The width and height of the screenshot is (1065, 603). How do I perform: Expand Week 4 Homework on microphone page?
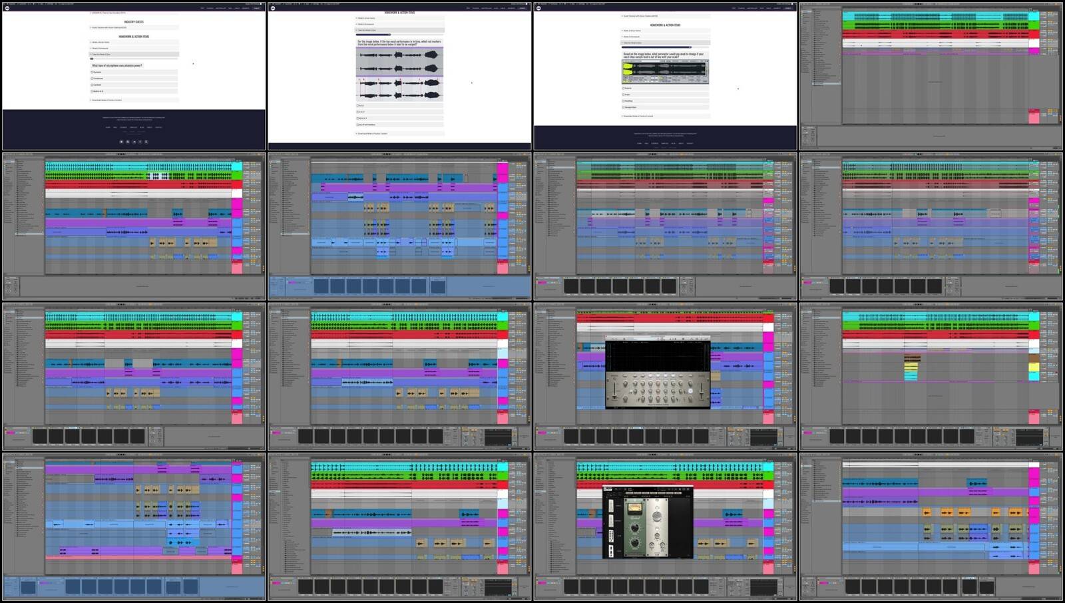click(100, 48)
